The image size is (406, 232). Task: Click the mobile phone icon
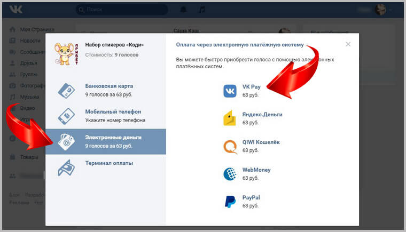click(x=66, y=116)
